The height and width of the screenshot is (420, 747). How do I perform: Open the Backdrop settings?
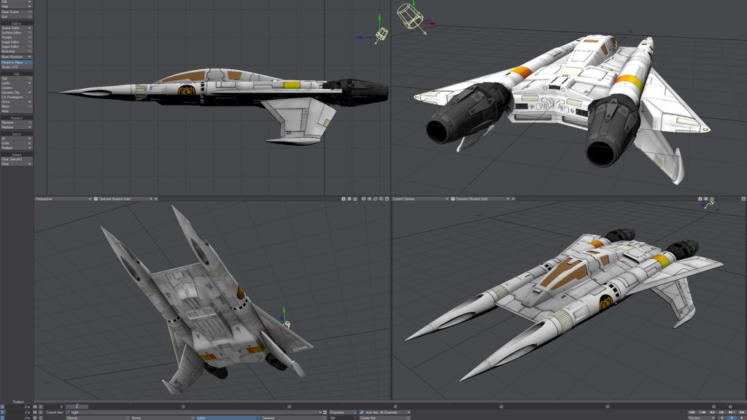(x=16, y=51)
